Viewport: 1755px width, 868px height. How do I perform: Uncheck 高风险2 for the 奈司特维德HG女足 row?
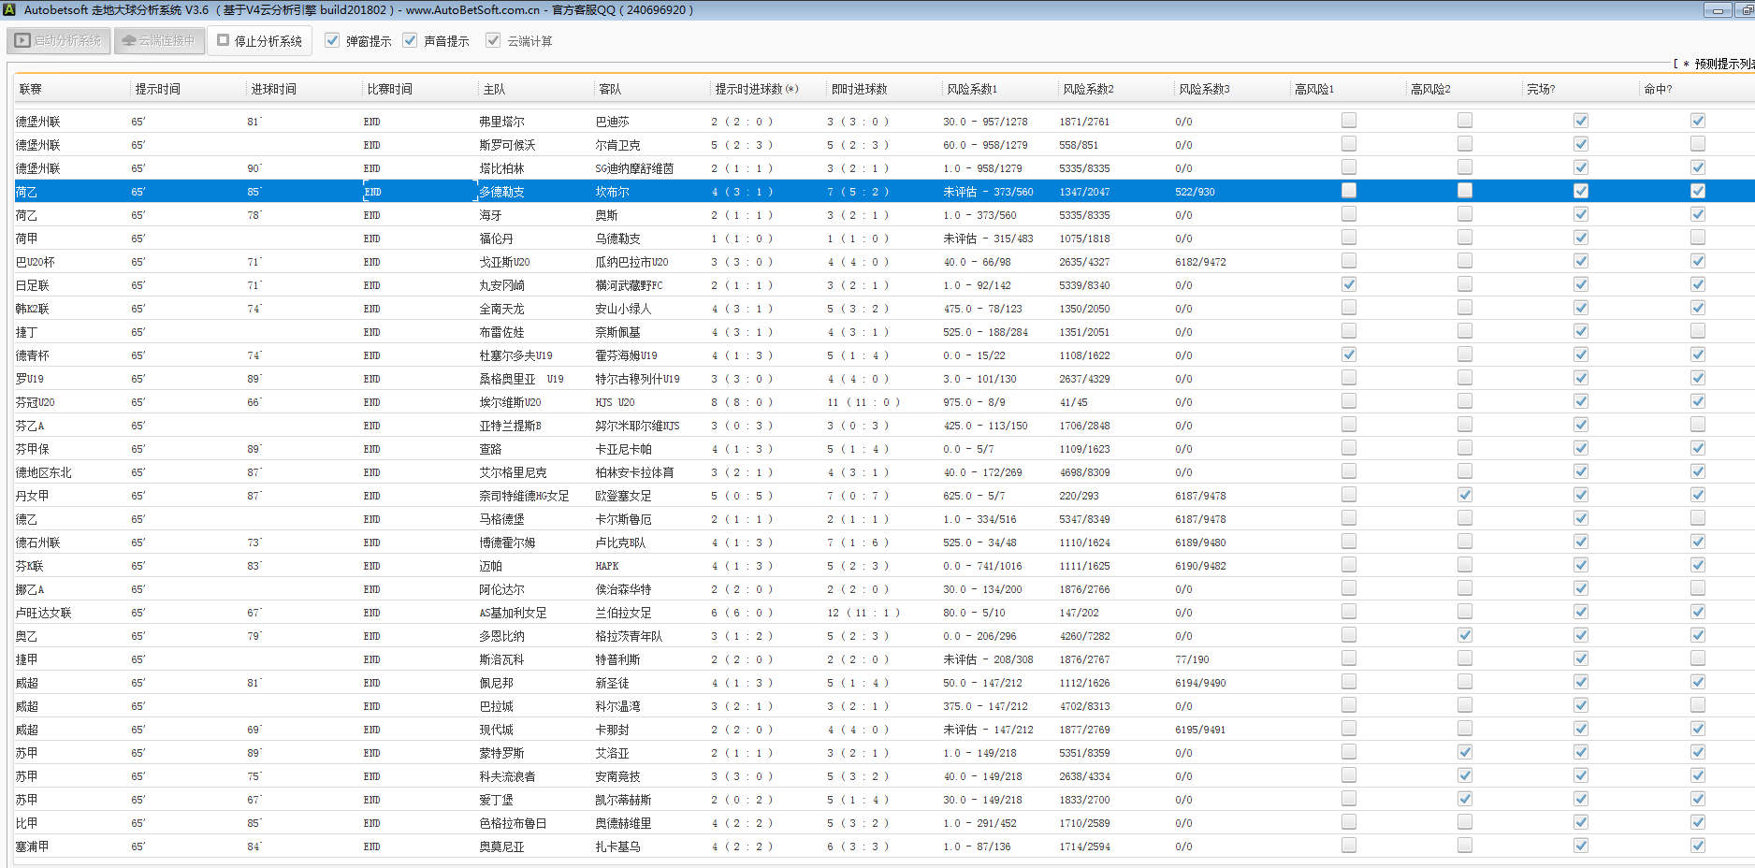pyautogui.click(x=1464, y=495)
